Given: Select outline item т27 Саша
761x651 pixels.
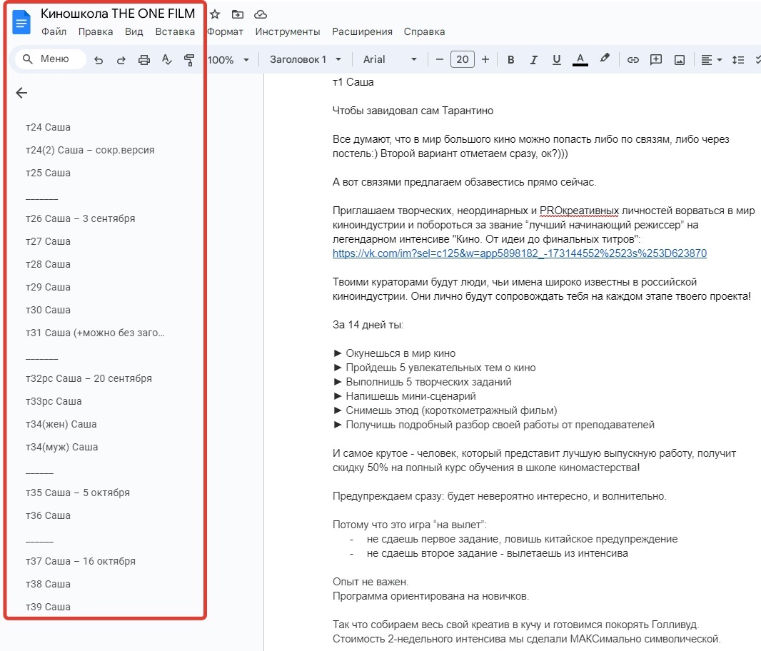Looking at the screenshot, I should (48, 241).
